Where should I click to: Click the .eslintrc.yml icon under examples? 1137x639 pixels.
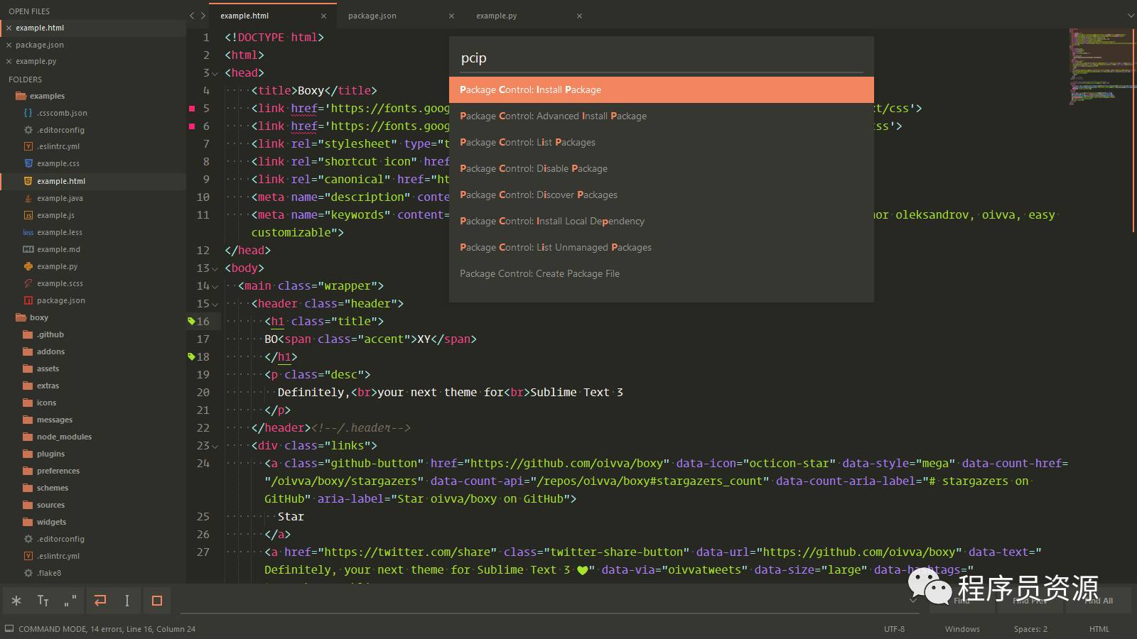click(28, 146)
